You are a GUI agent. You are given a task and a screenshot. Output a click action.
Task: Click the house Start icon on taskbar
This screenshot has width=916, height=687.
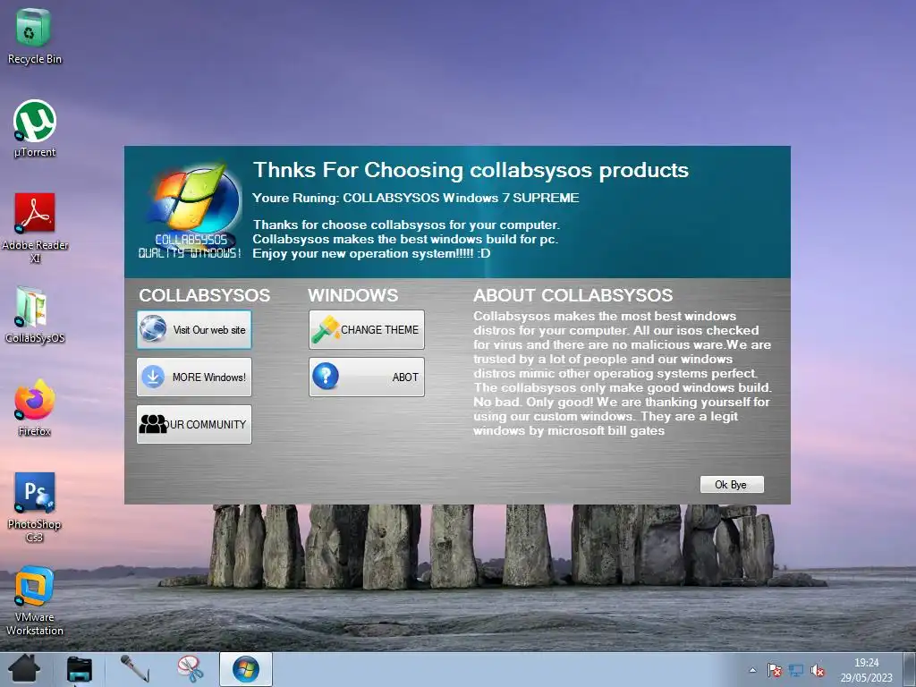[x=24, y=669]
